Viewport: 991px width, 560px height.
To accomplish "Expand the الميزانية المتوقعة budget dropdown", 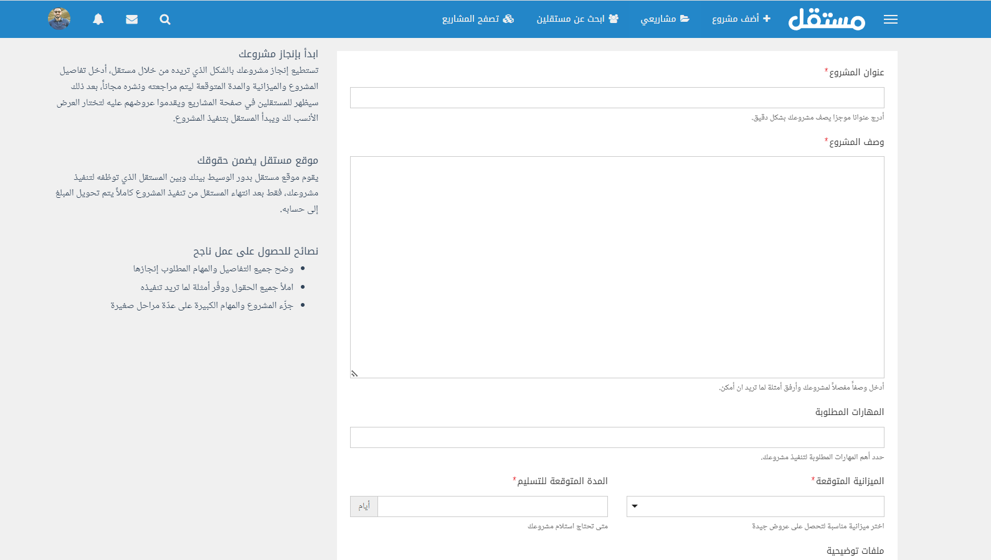I will point(755,506).
